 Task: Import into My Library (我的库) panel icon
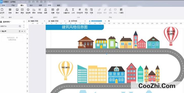pyautogui.click(x=19, y=31)
